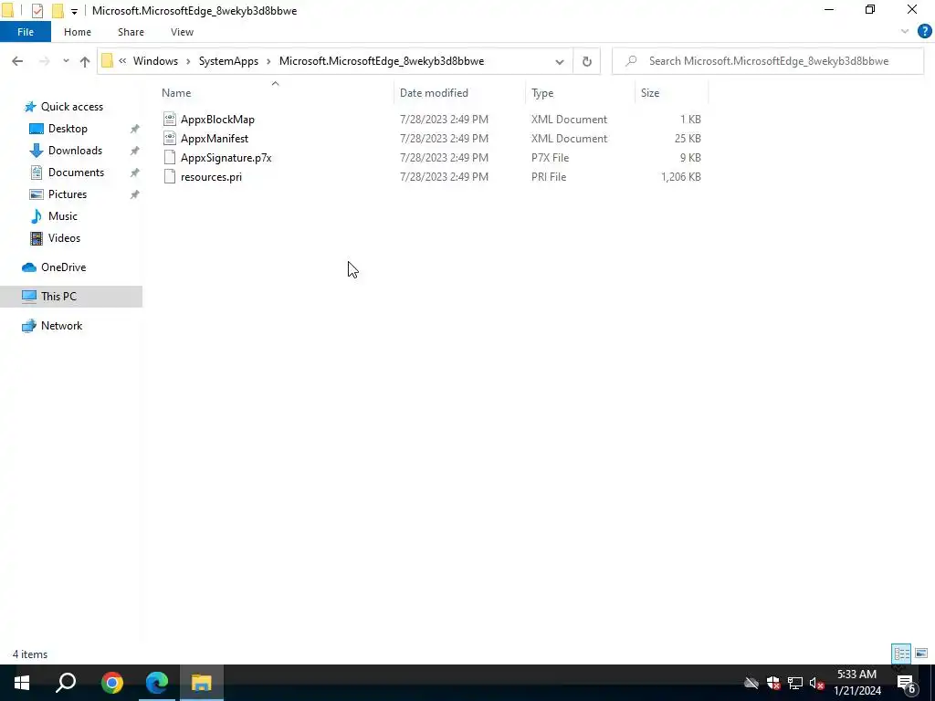Select the AppxBlockMap file icon
This screenshot has height=701, width=935.
tap(170, 120)
